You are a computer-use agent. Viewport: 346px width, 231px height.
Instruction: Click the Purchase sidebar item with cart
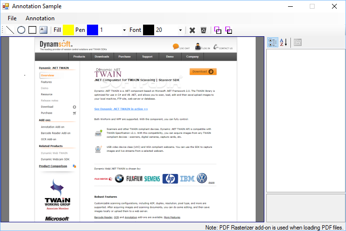click(46, 113)
